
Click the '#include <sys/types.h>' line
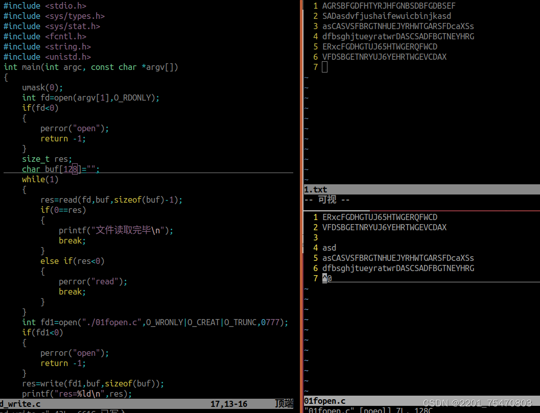click(x=54, y=16)
